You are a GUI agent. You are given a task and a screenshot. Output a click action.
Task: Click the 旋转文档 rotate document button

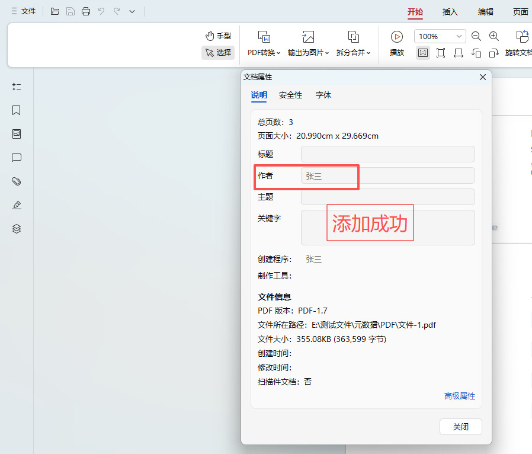[x=519, y=43]
